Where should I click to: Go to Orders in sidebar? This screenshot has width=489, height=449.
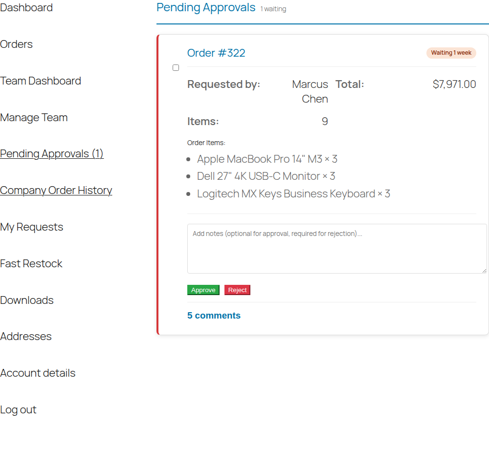(16, 44)
